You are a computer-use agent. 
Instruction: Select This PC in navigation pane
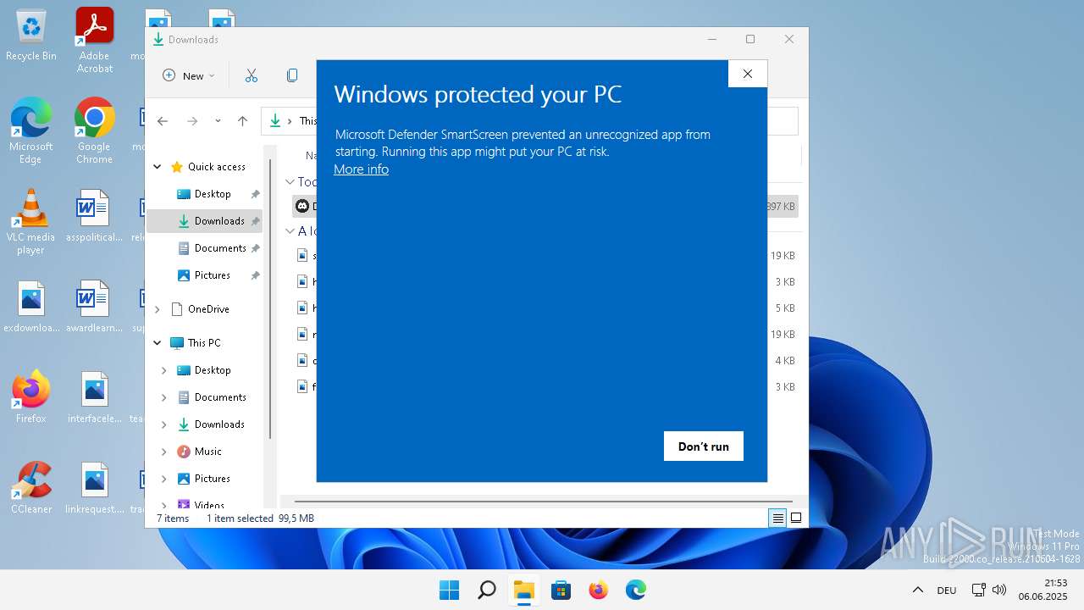pos(204,343)
